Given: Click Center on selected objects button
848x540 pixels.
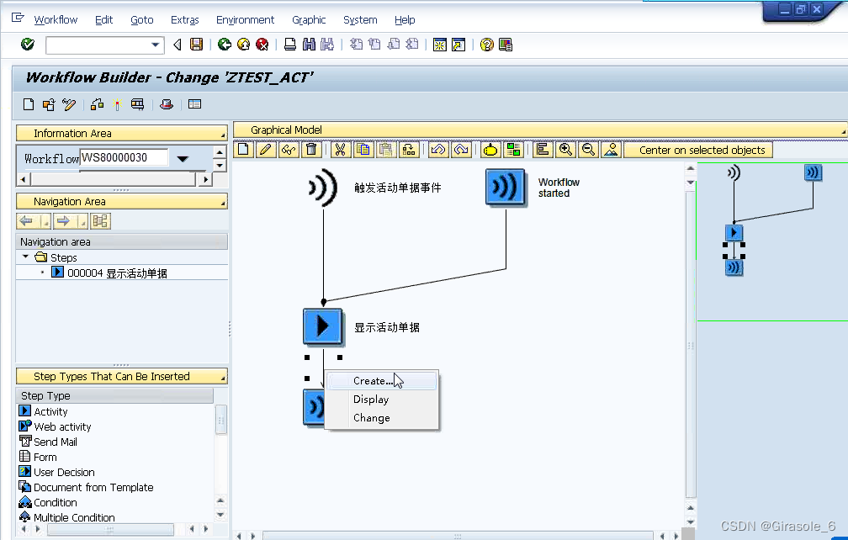Looking at the screenshot, I should coord(698,150).
